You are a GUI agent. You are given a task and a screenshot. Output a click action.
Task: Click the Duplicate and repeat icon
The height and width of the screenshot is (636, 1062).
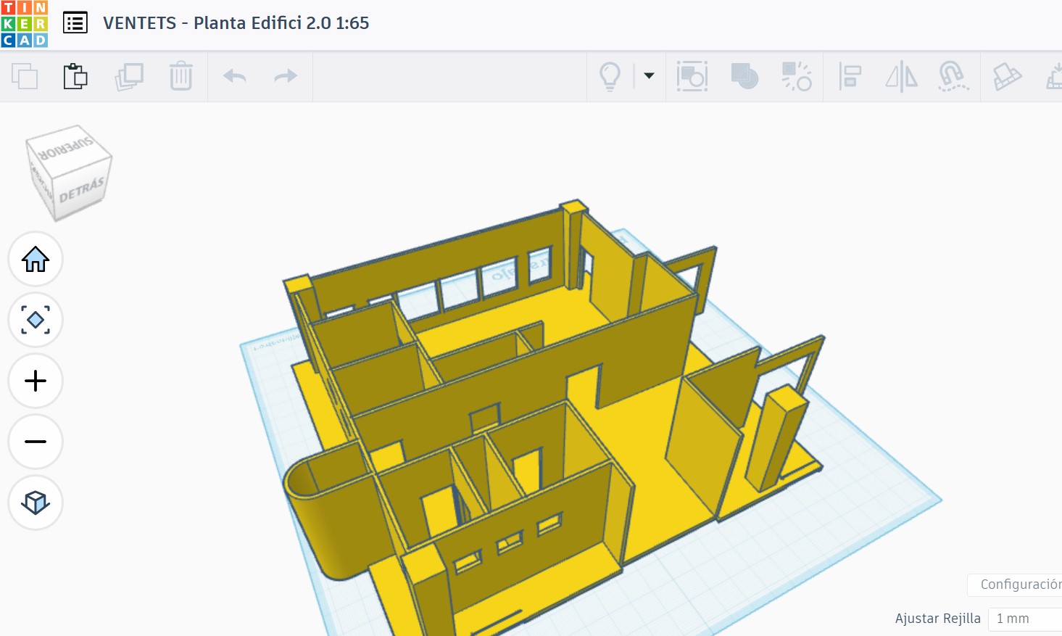click(x=129, y=76)
